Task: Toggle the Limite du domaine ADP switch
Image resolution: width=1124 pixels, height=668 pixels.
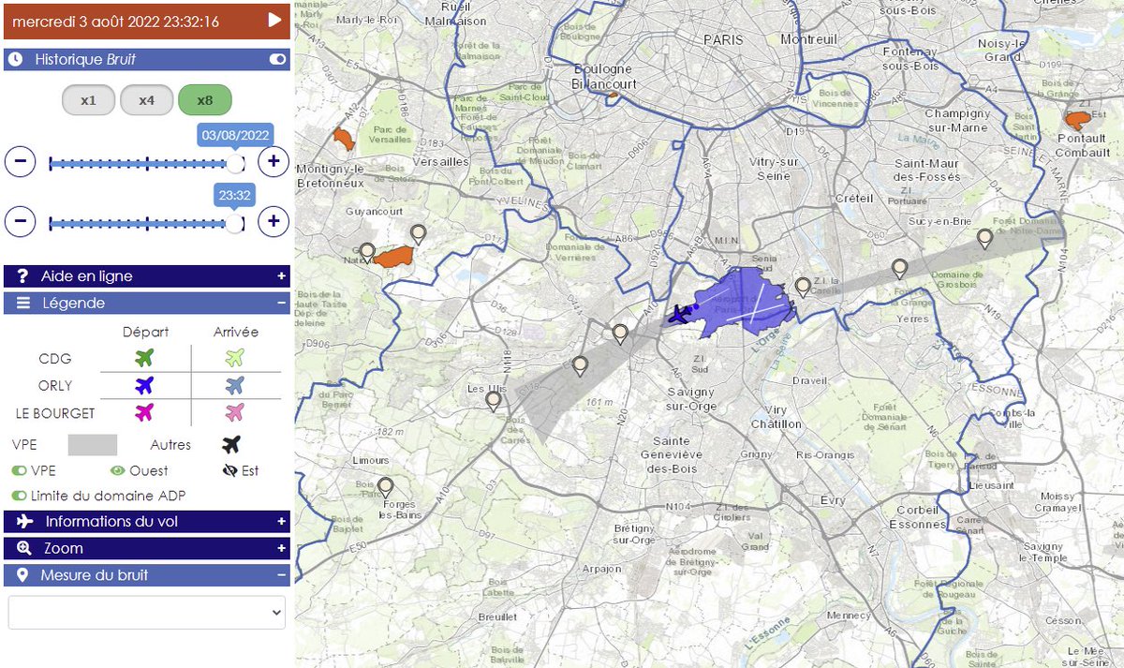Action: point(19,496)
